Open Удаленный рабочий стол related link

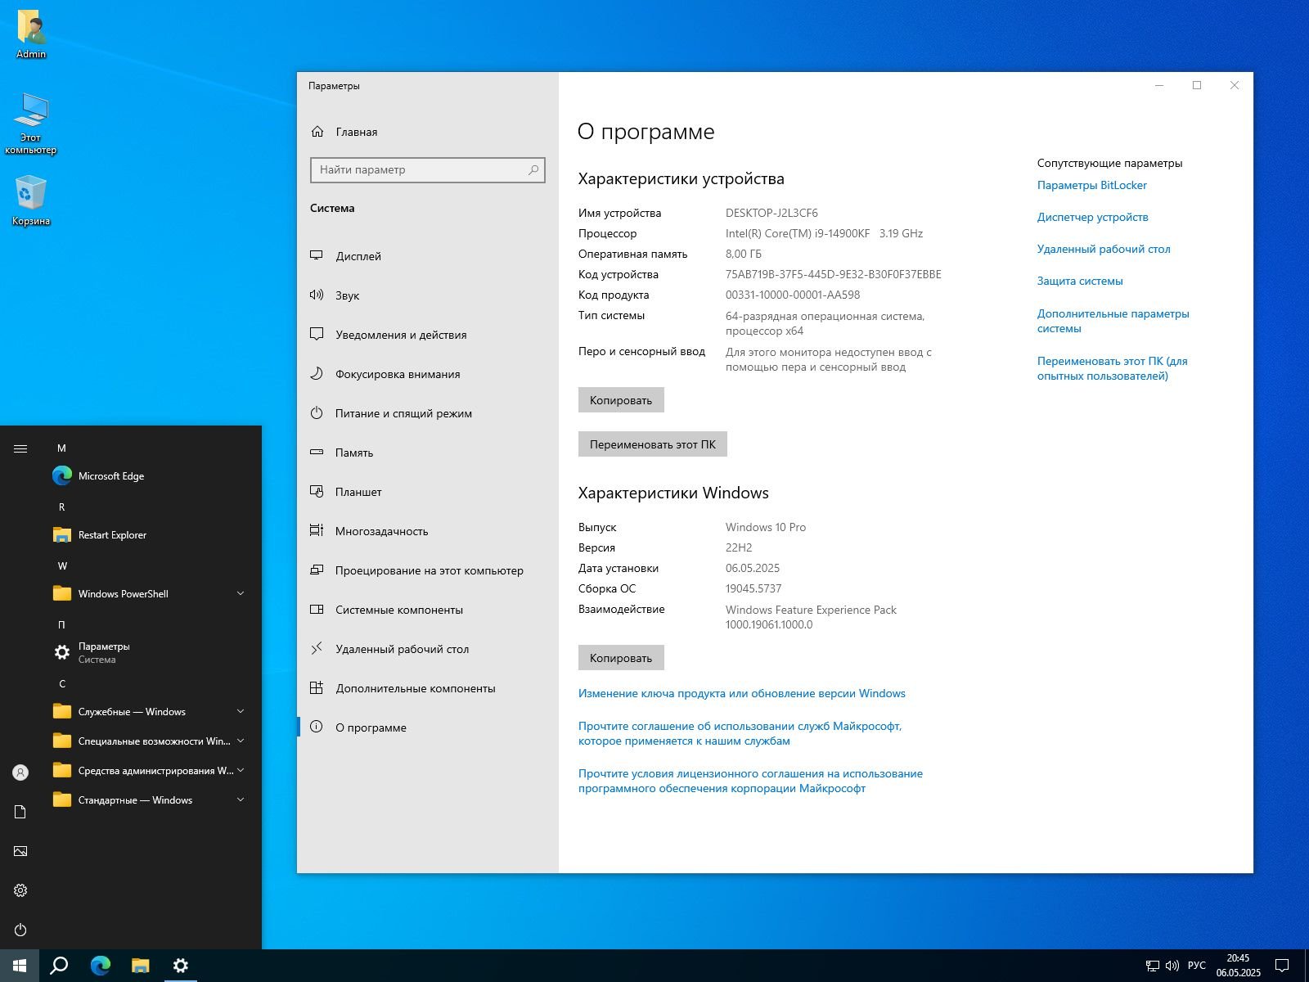tap(1104, 249)
